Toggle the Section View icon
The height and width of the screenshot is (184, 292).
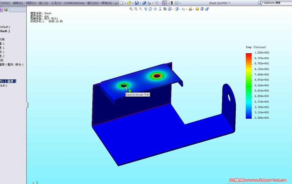[165, 9]
